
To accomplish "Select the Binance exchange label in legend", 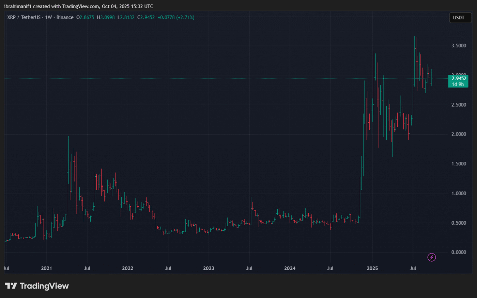I will pos(65,17).
